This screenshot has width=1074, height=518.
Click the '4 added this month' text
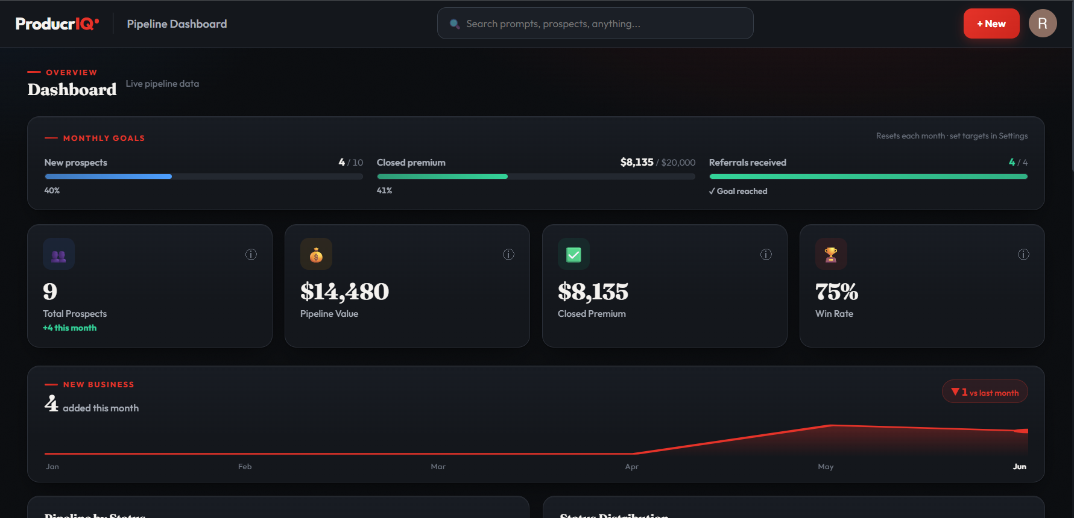[x=92, y=404]
